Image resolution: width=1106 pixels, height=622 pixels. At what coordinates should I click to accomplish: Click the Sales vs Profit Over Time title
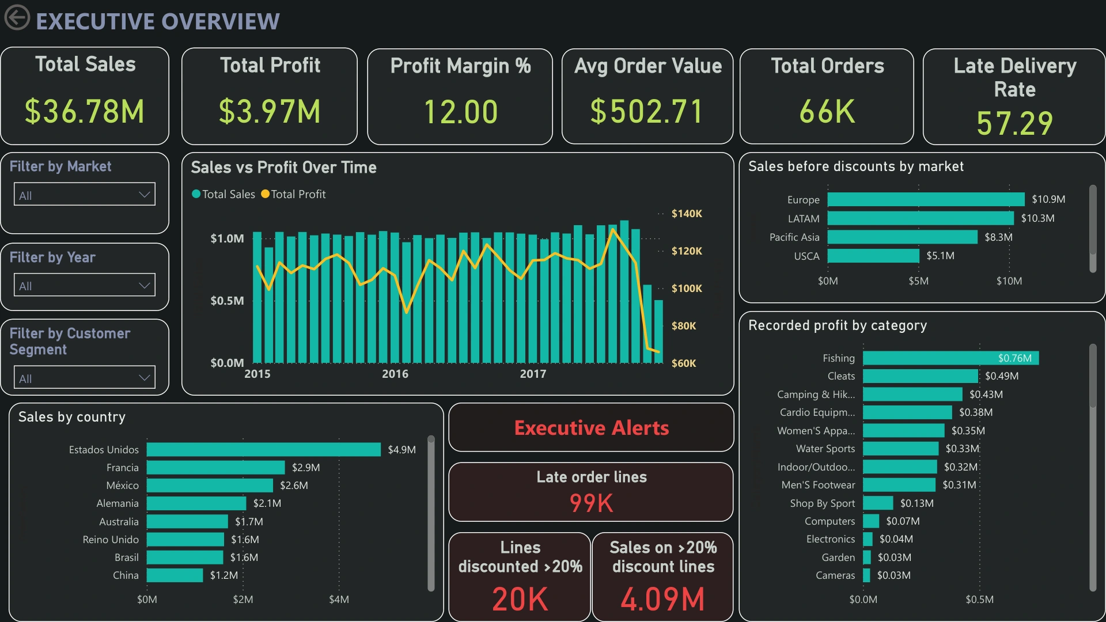tap(283, 168)
